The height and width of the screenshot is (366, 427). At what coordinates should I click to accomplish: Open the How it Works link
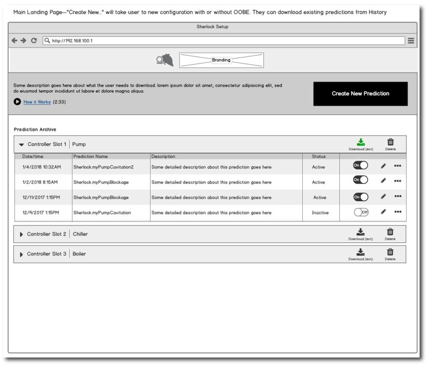coord(37,102)
